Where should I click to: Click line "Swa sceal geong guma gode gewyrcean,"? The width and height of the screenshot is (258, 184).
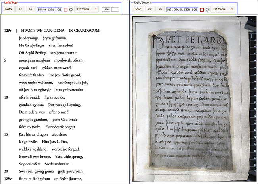click(x=51, y=171)
